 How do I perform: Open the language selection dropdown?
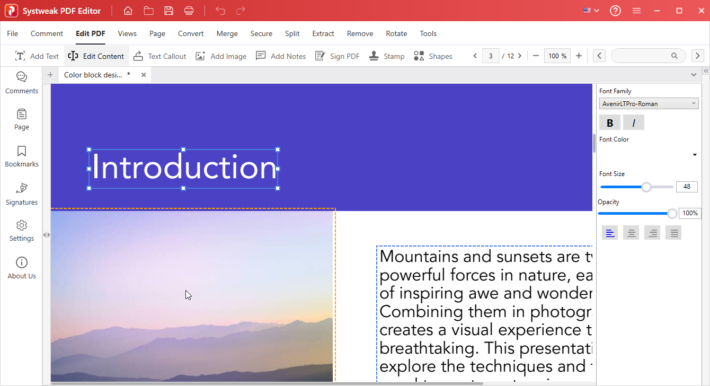pos(590,10)
